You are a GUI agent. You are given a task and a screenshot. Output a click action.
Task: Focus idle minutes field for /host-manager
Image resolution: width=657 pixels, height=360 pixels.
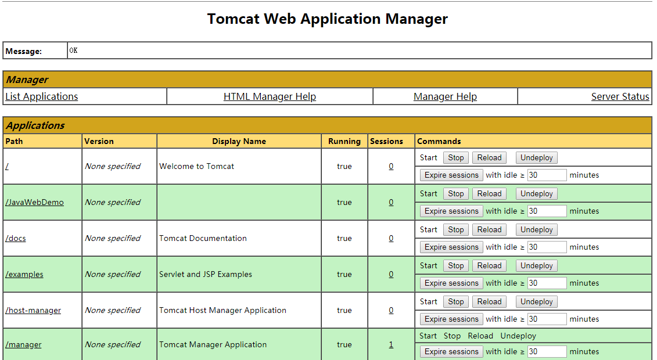point(547,319)
